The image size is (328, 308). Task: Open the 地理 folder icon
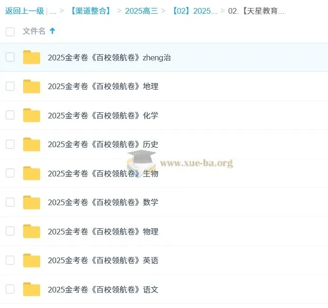[x=31, y=86]
